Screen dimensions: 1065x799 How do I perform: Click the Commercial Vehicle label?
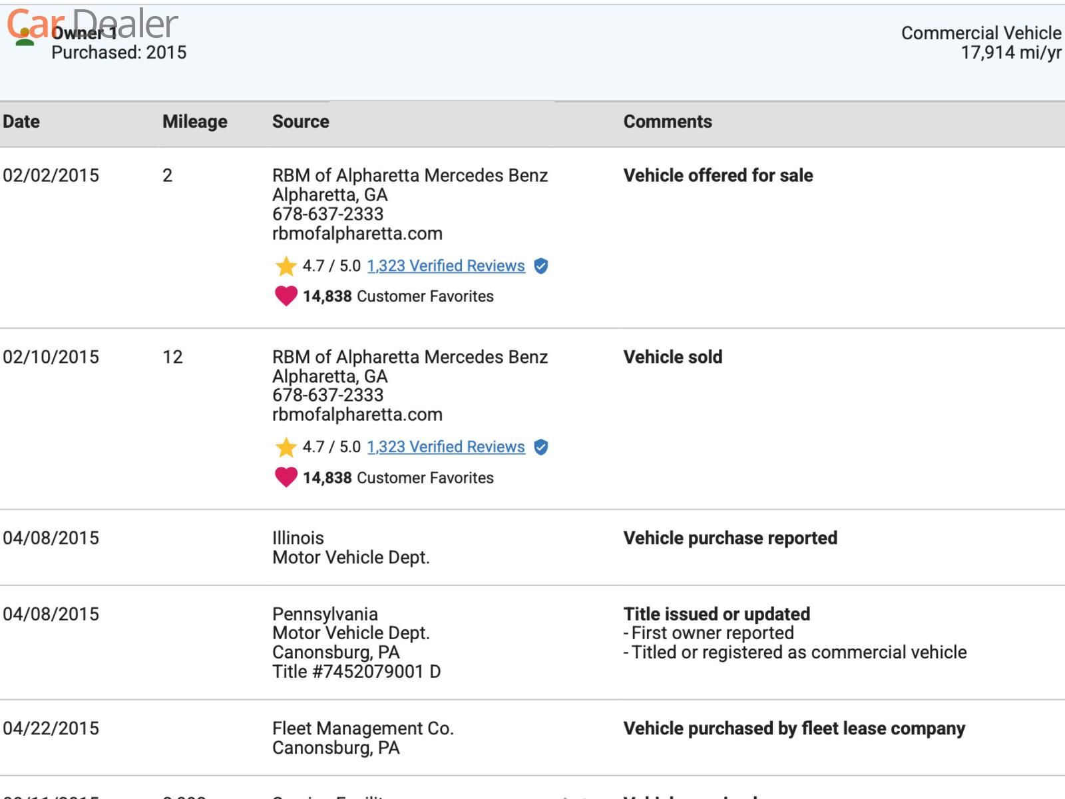[980, 33]
